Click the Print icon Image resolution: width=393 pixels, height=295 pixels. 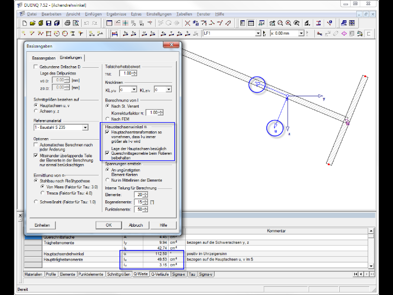click(67, 23)
